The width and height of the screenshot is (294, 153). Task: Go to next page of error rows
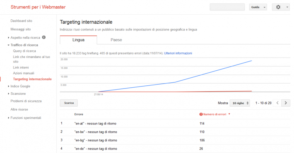click(286, 103)
